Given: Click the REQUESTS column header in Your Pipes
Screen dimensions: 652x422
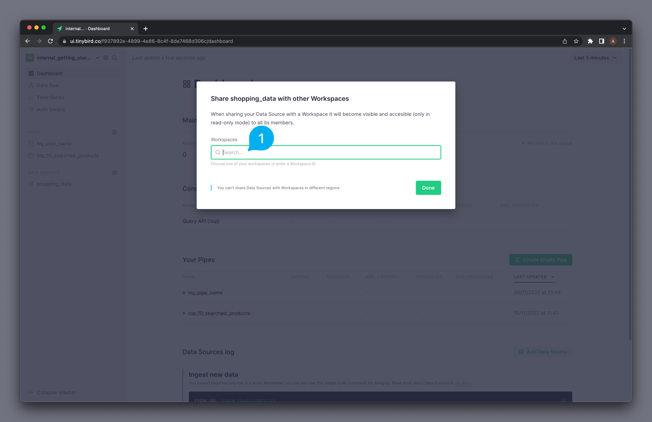Looking at the screenshot, I should 338,277.
